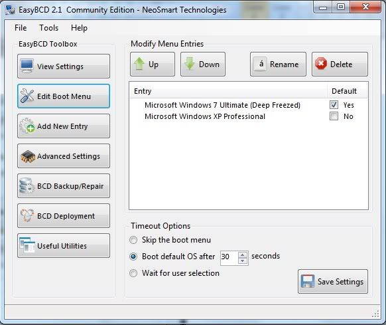Move entry up with green arrow
The width and height of the screenshot is (386, 325).
coord(139,64)
